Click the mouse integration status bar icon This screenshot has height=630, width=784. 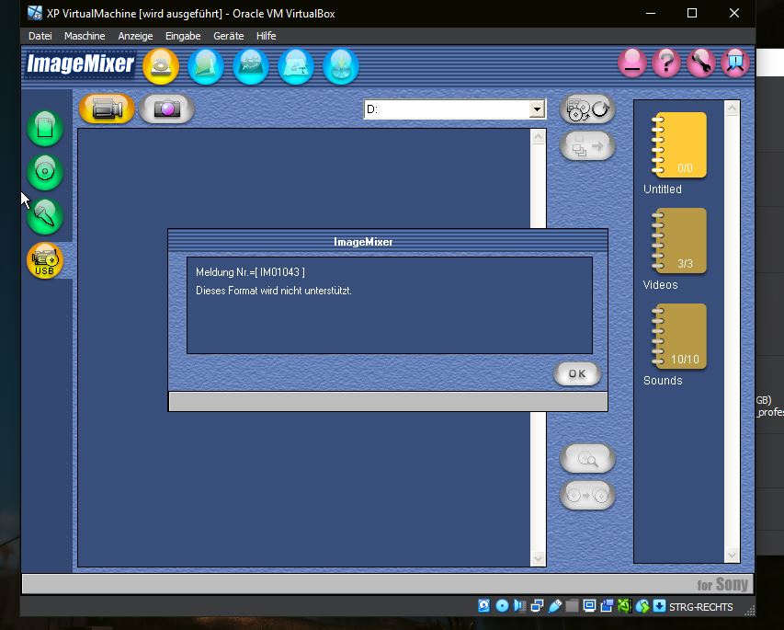tap(642, 606)
